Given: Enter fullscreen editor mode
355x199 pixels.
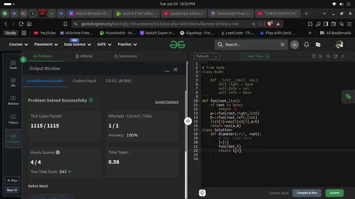Looking at the screenshot, I should 343,56.
